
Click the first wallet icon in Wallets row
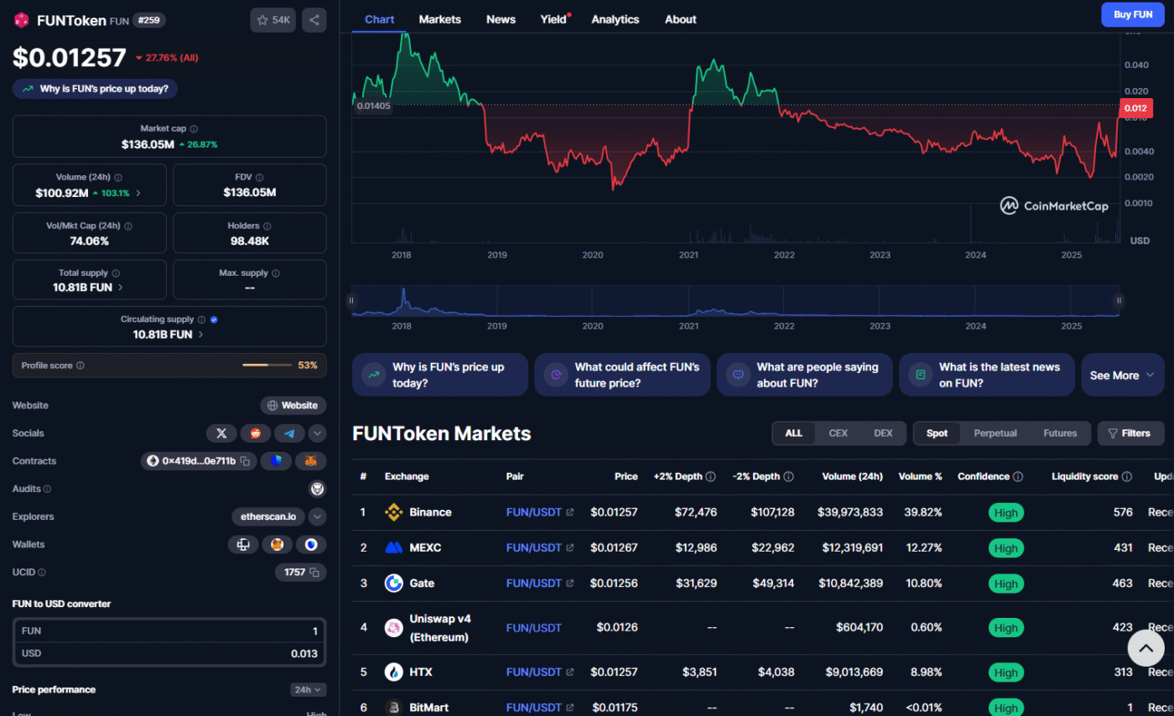[x=243, y=545]
